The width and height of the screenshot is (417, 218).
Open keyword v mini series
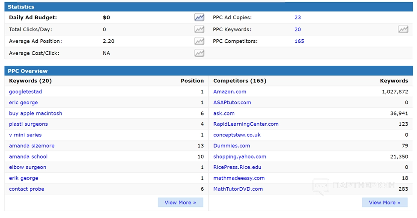coord(25,135)
